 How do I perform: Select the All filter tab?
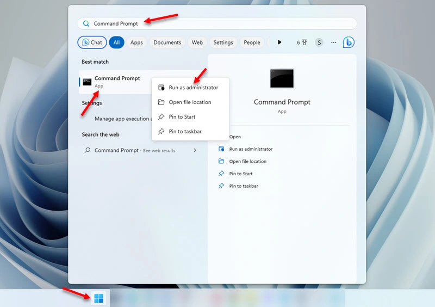pos(116,42)
